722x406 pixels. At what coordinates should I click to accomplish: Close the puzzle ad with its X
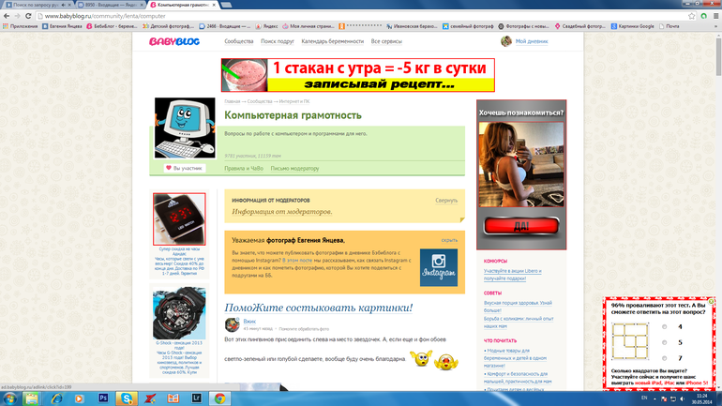pos(711,302)
